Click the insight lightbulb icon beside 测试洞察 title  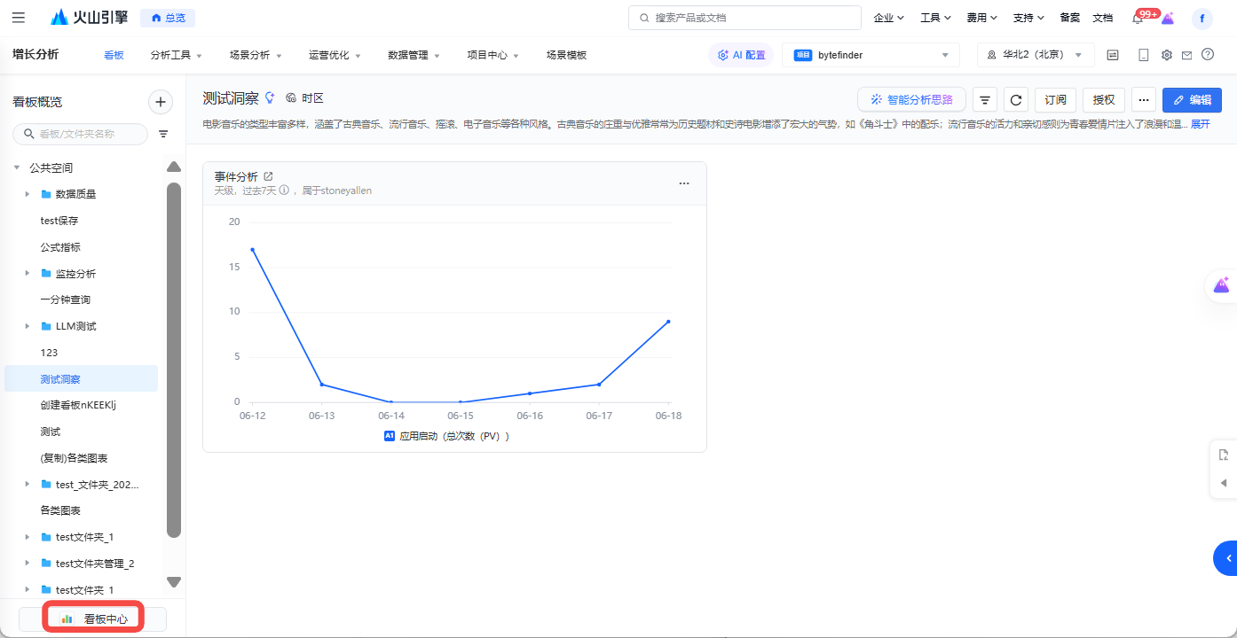coord(270,97)
